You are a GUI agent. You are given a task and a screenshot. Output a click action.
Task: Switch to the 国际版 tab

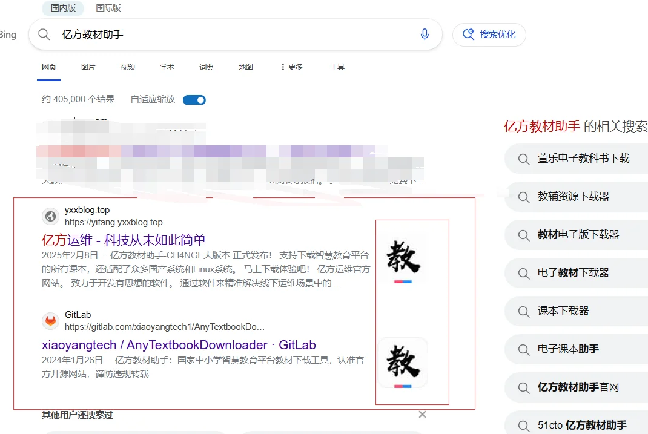tap(108, 8)
